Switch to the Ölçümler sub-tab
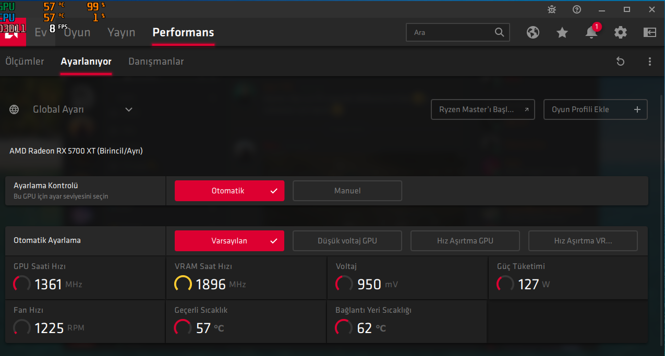This screenshot has height=356, width=665. (25, 62)
